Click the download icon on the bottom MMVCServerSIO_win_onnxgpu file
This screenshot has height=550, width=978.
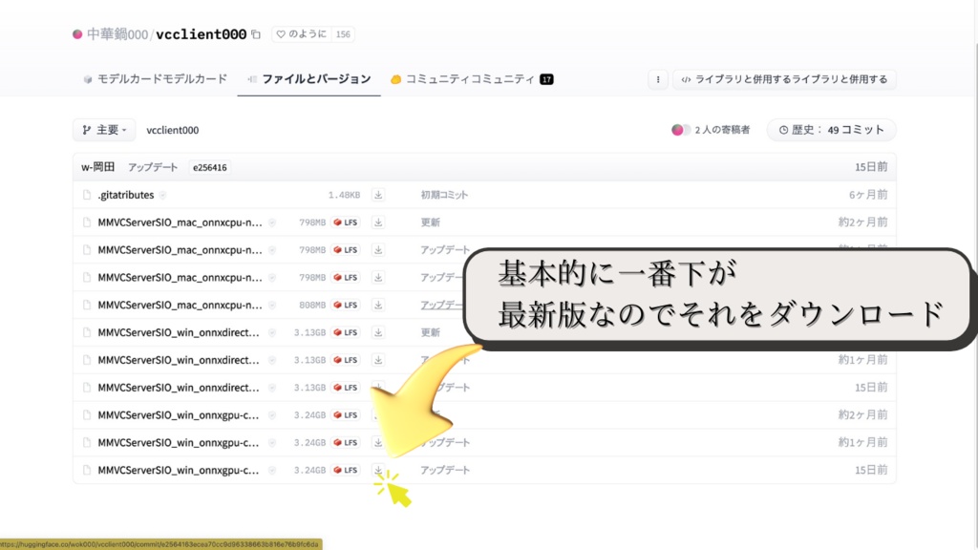click(x=378, y=470)
